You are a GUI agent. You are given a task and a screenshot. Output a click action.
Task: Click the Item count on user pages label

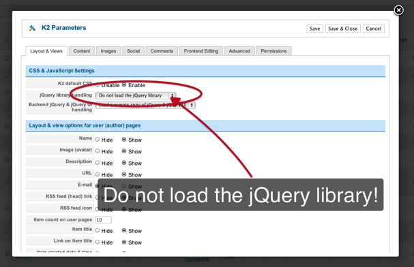[63, 219]
